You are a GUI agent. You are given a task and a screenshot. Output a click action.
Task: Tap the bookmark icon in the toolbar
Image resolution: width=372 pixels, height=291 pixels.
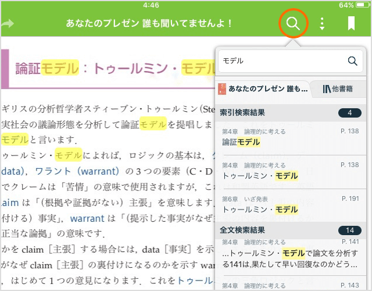(x=351, y=23)
